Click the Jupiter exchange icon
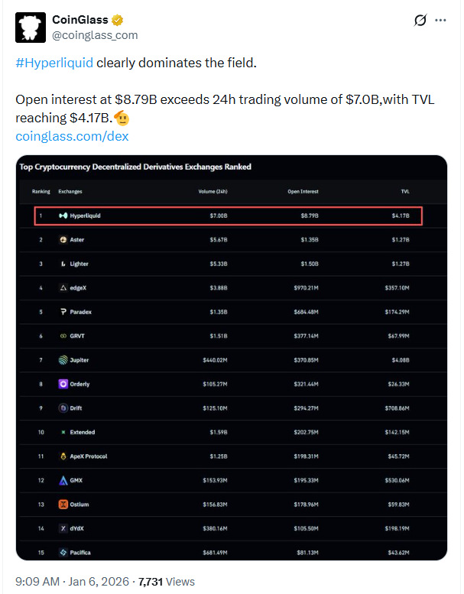The width and height of the screenshot is (464, 594). (63, 360)
